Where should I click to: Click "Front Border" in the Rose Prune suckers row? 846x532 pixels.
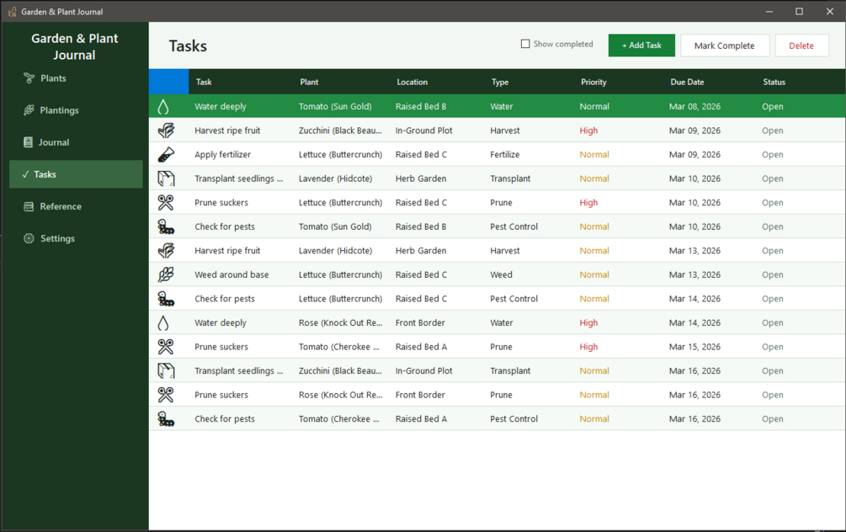(x=420, y=395)
